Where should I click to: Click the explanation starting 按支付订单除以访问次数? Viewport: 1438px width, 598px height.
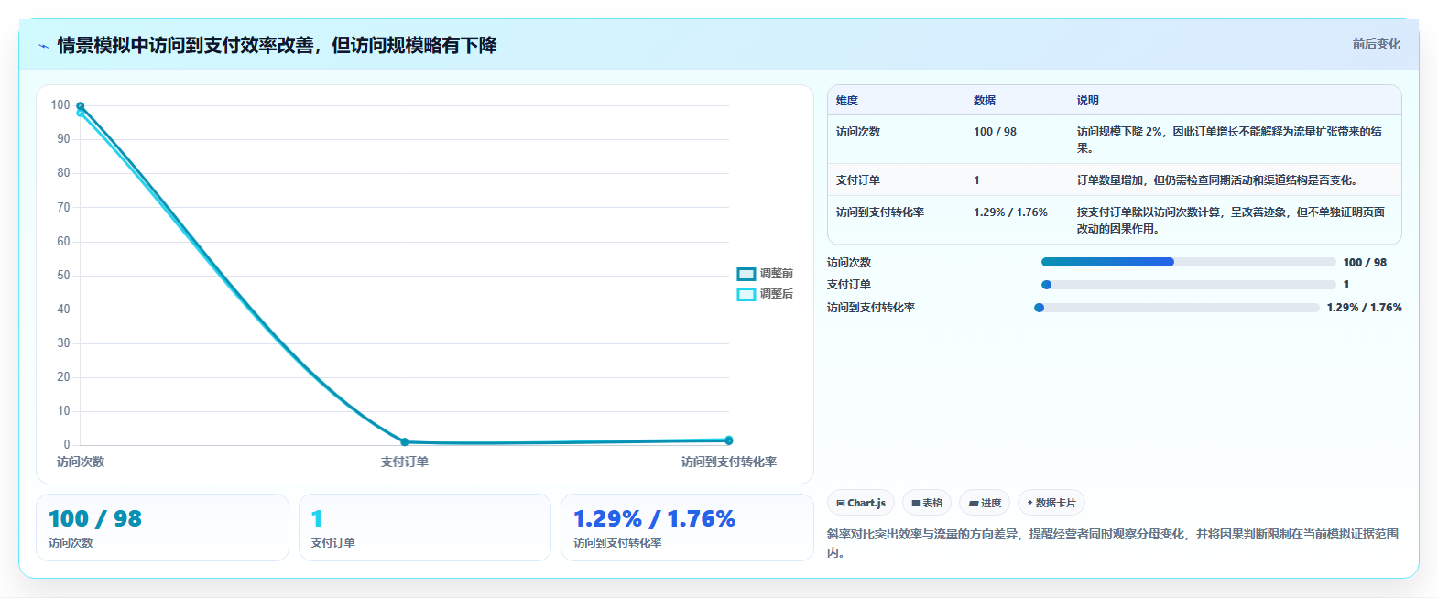1231,221
